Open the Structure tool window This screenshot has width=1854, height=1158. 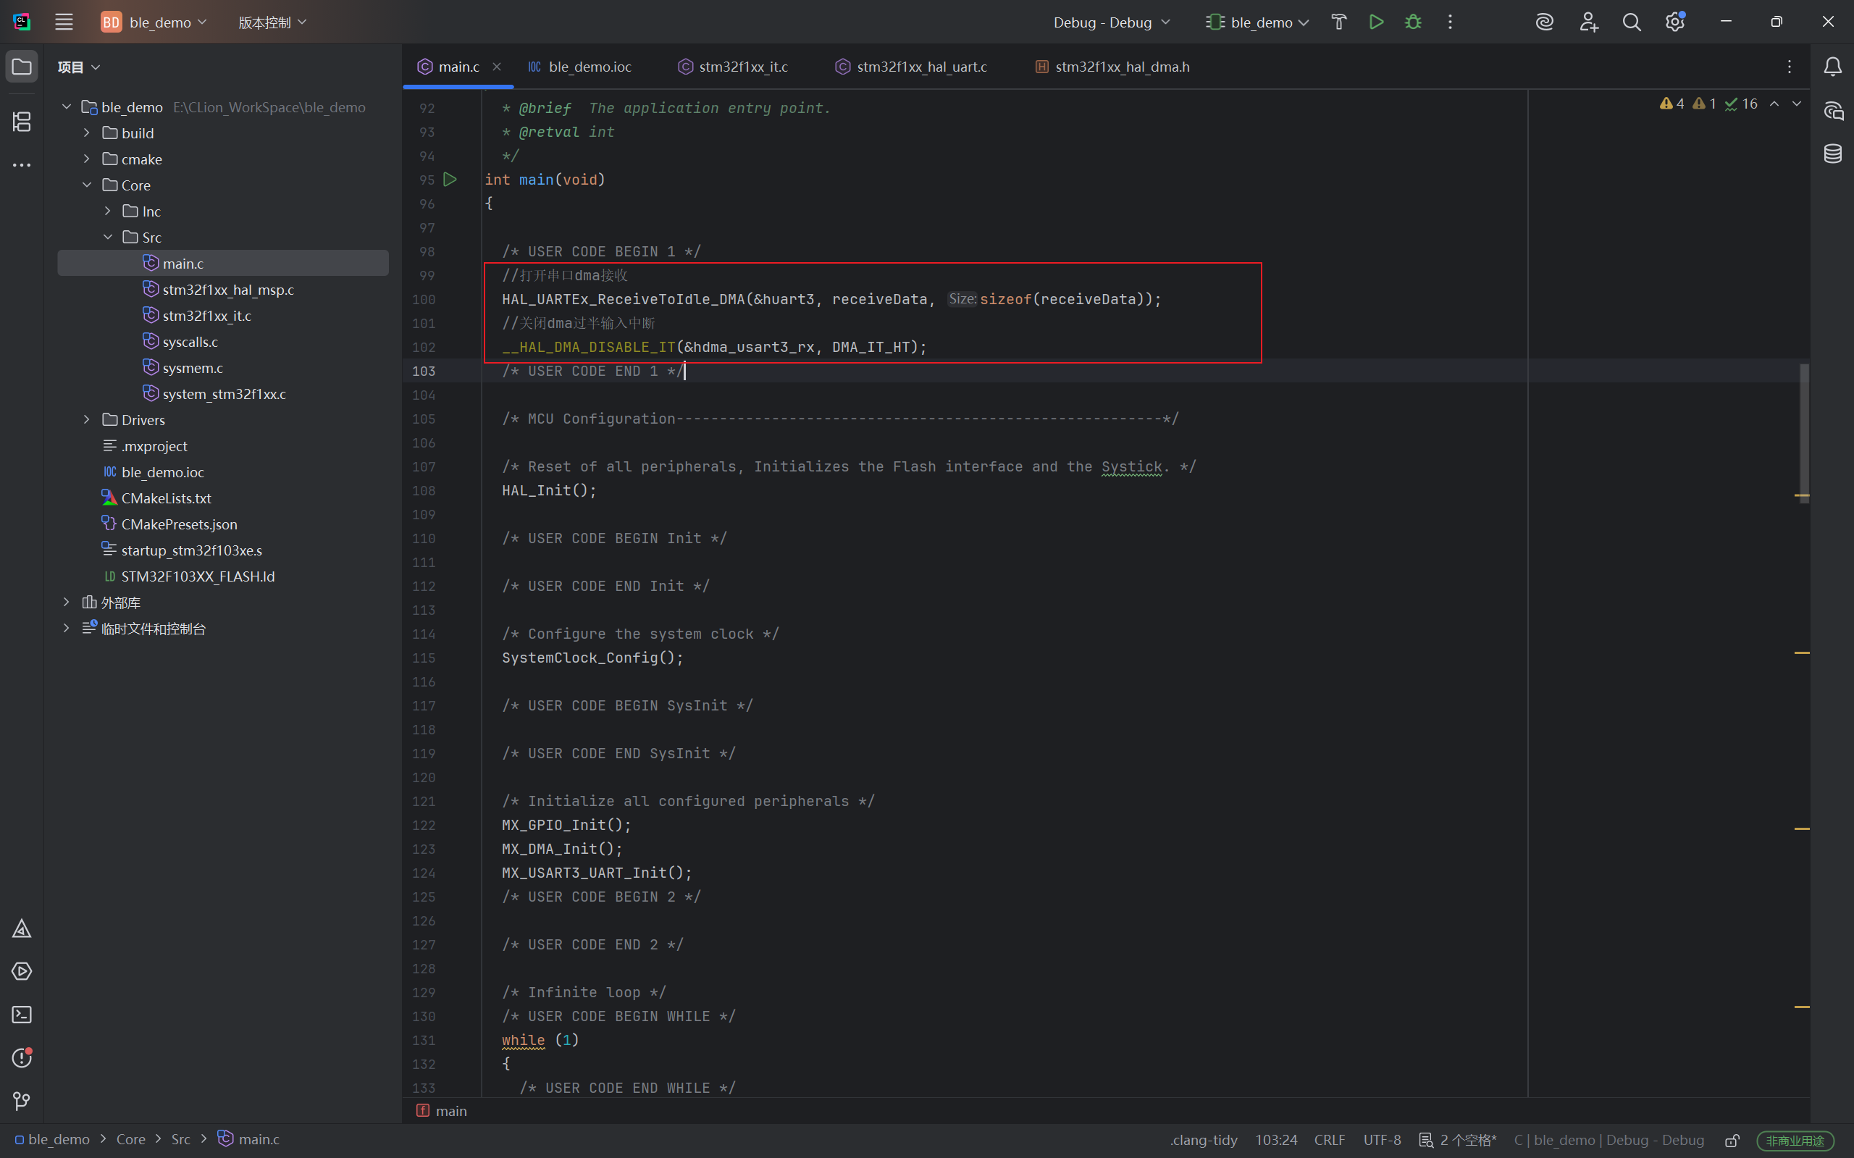[22, 122]
